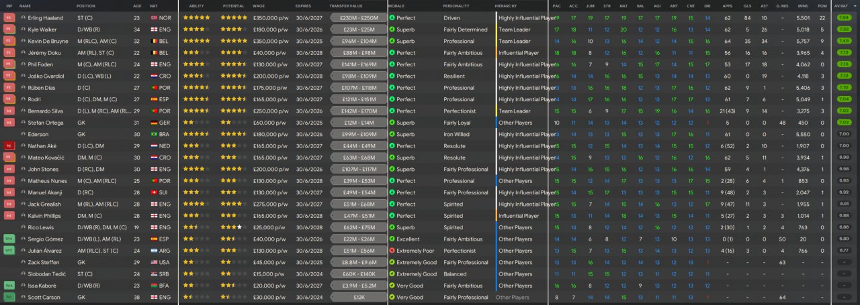
Task: Sort by the ABILITY column header
Action: 197,5
